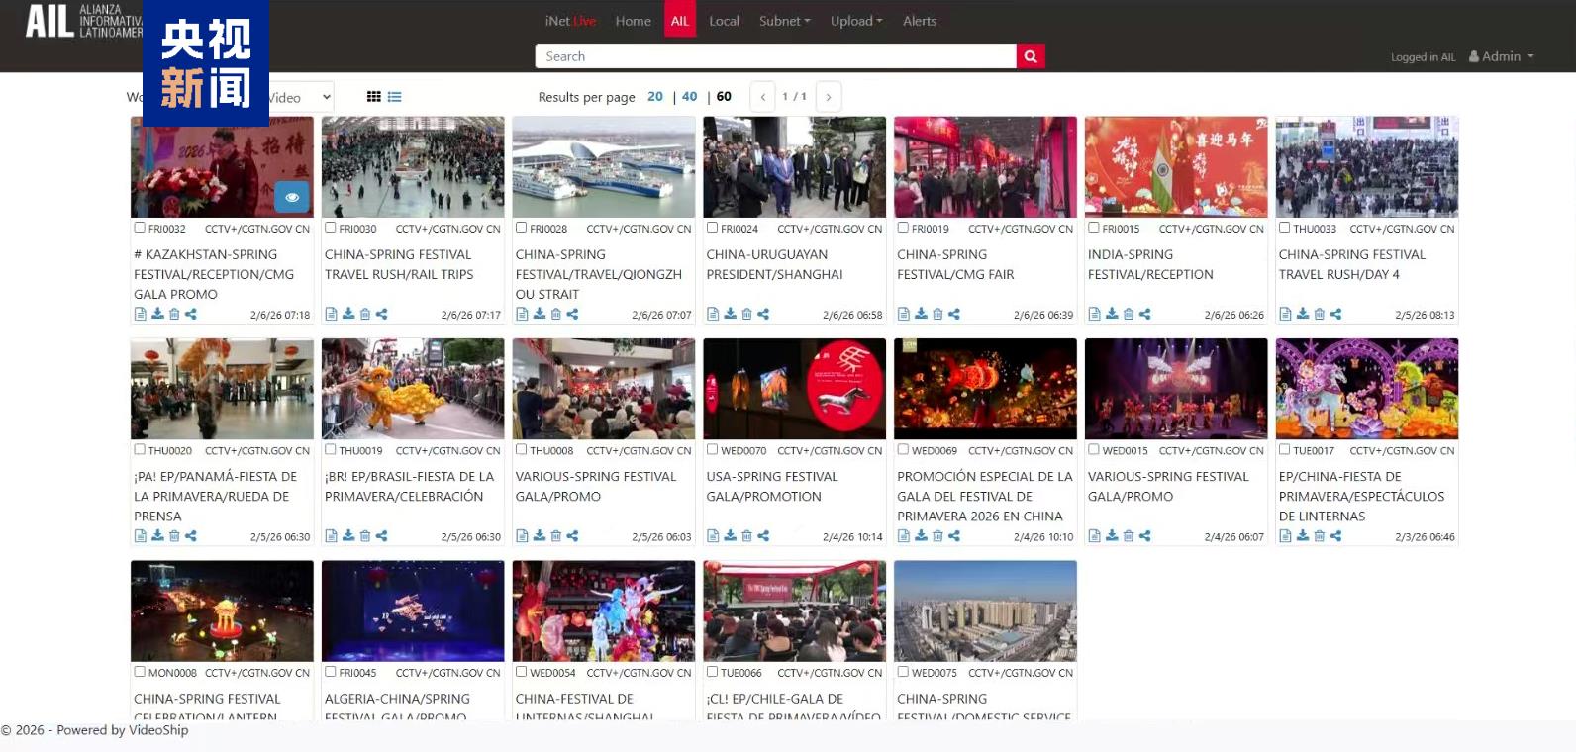Select the FRI0015 India reception checkbox
This screenshot has height=752, width=1576.
coord(1094,228)
